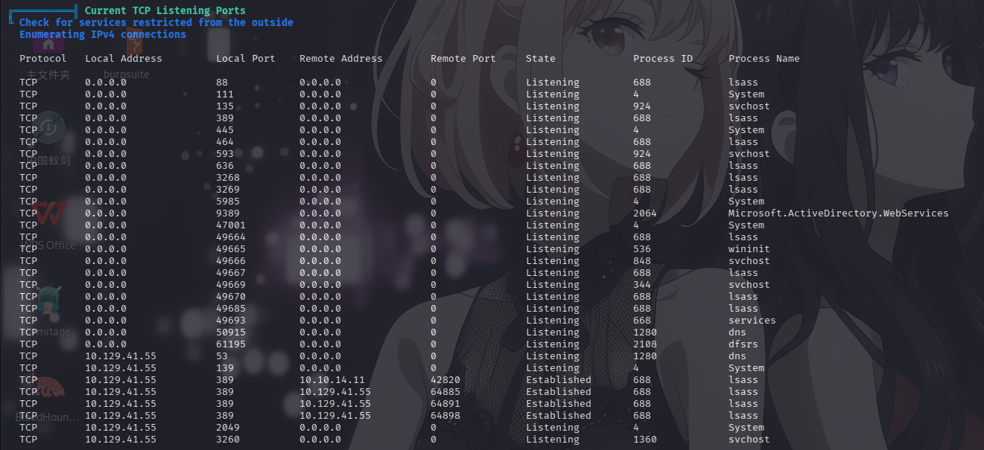Click 'Listening' state in port 88 row

pos(553,83)
